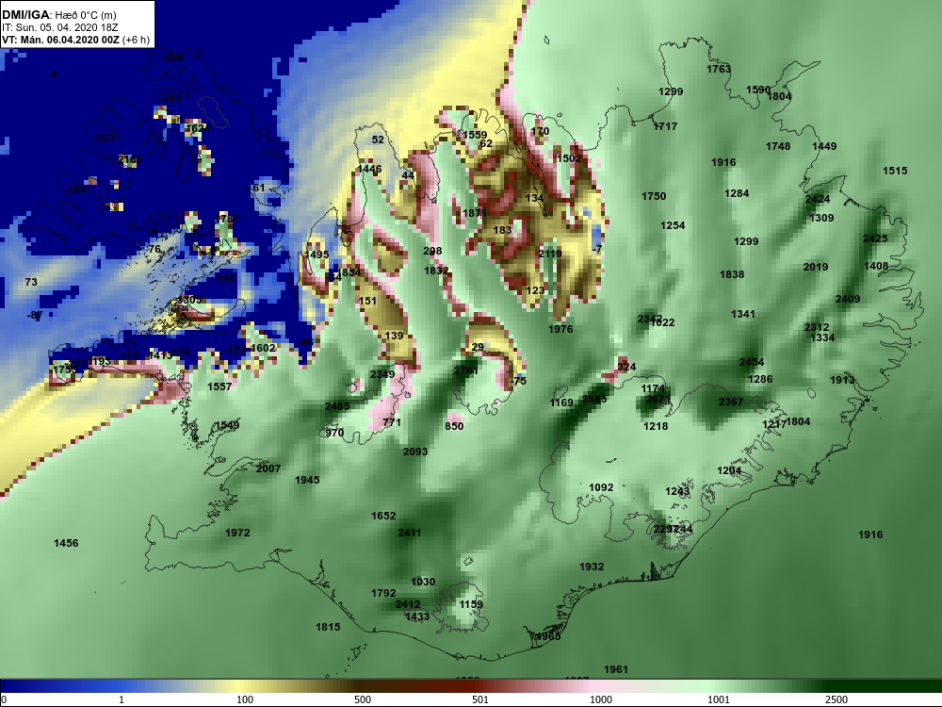Click the map value 1717
This screenshot has height=707, width=942.
(665, 126)
